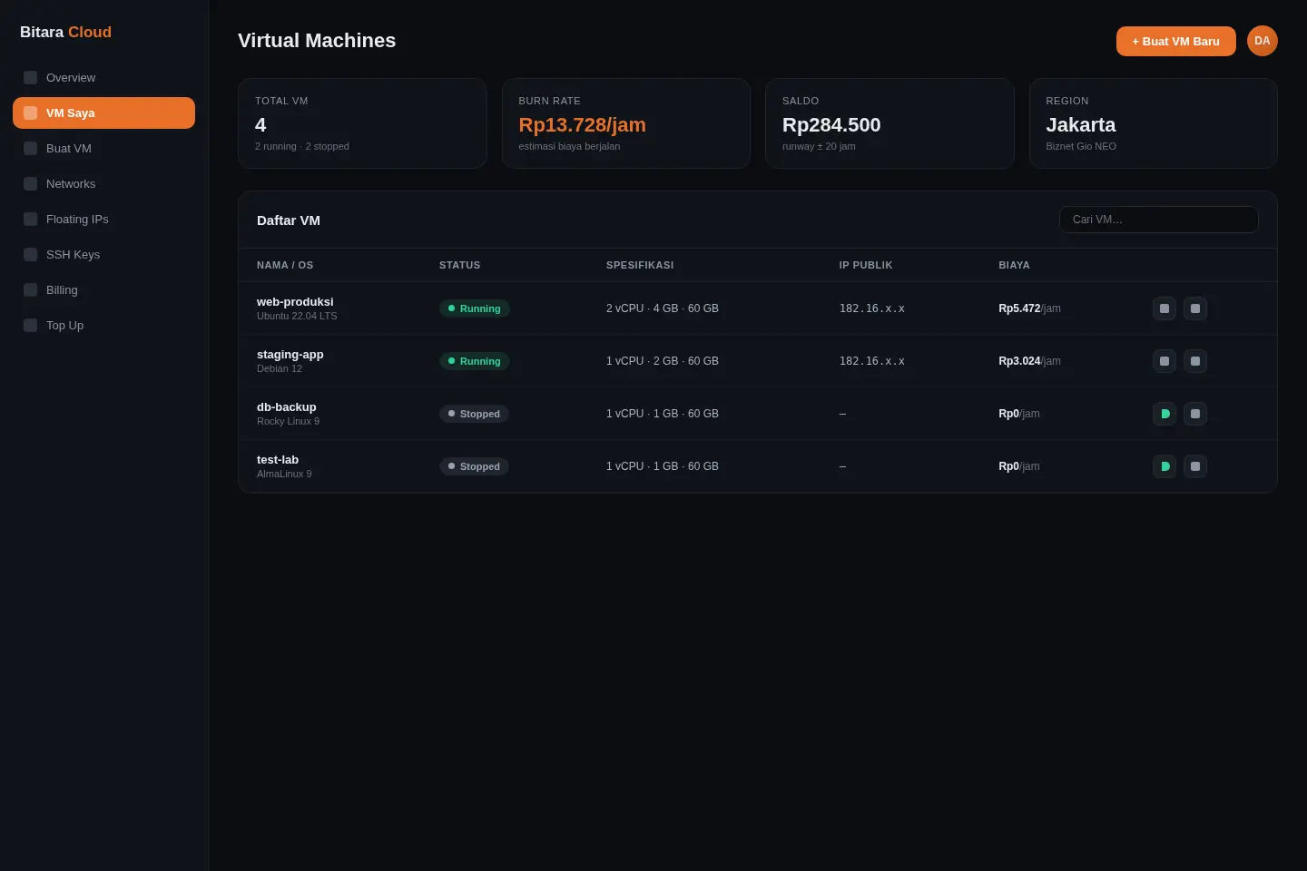
Task: Click the Stopped badge for db-backup
Action: [474, 414]
